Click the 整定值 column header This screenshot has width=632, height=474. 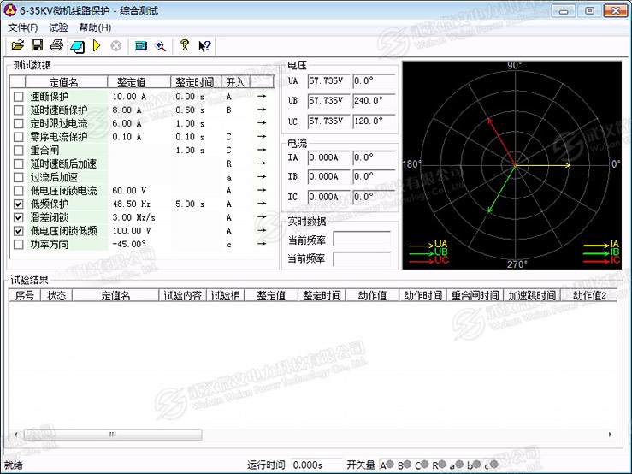[131, 82]
